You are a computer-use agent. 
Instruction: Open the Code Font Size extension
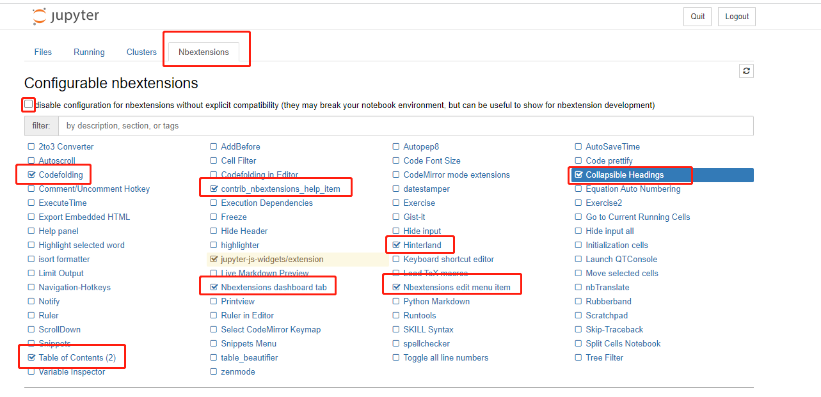point(432,160)
